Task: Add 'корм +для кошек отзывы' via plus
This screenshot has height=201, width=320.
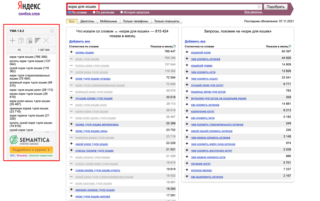Action: pyautogui.click(x=71, y=78)
